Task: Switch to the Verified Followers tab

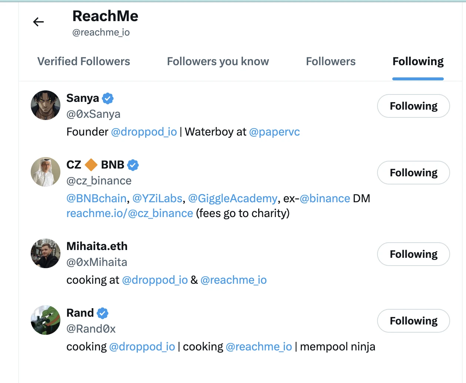Action: [x=84, y=61]
